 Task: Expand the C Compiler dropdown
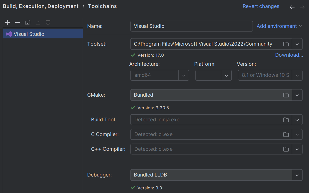coord(297,135)
